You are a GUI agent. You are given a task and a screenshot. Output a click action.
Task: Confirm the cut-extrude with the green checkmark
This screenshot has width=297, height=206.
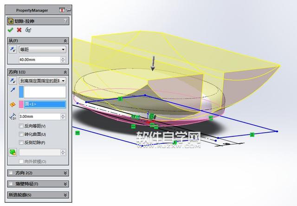[x=10, y=30]
